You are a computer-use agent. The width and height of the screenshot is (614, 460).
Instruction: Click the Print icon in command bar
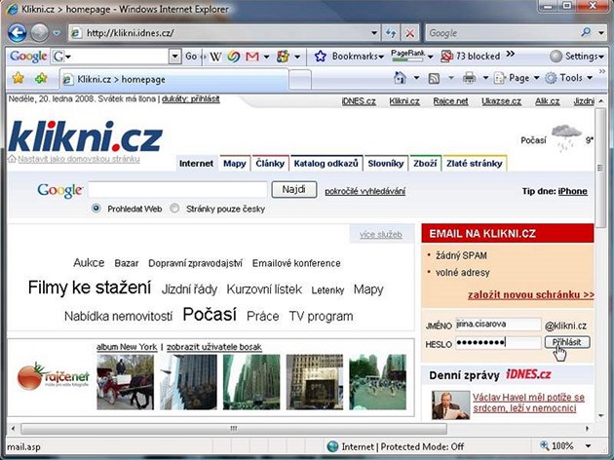470,78
